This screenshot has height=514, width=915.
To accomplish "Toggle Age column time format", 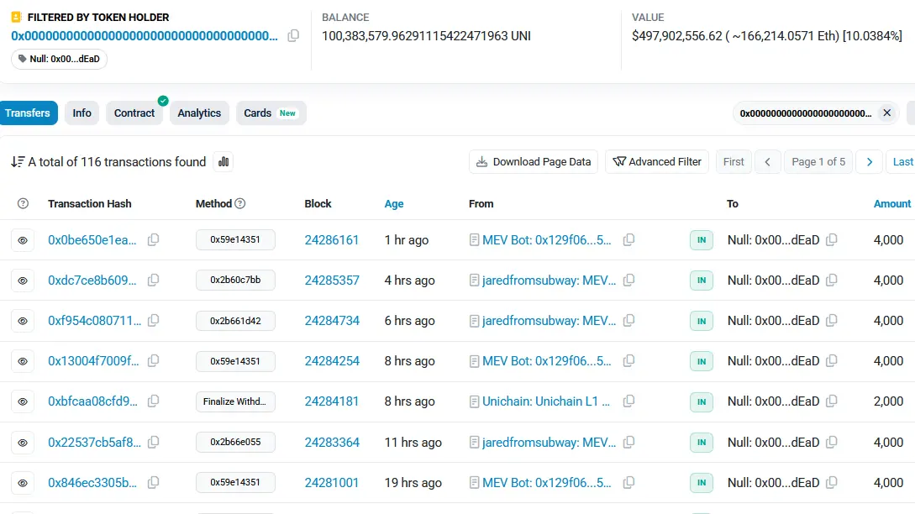I will click(394, 203).
